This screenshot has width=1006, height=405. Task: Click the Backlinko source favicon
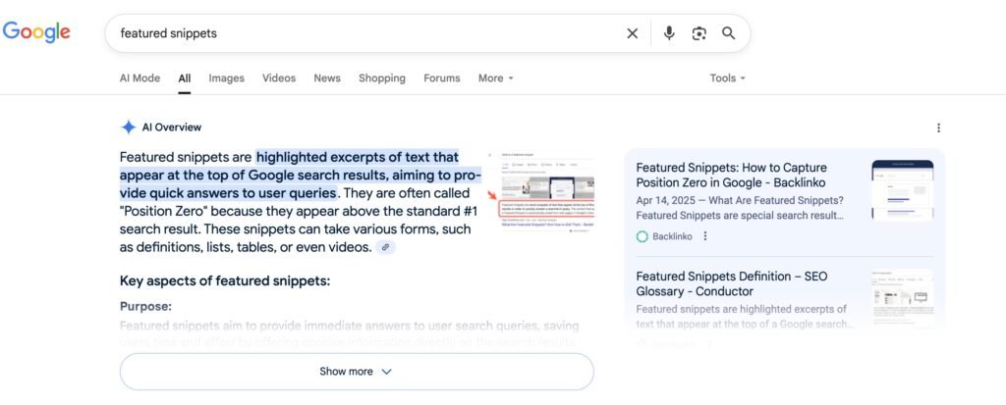point(643,236)
